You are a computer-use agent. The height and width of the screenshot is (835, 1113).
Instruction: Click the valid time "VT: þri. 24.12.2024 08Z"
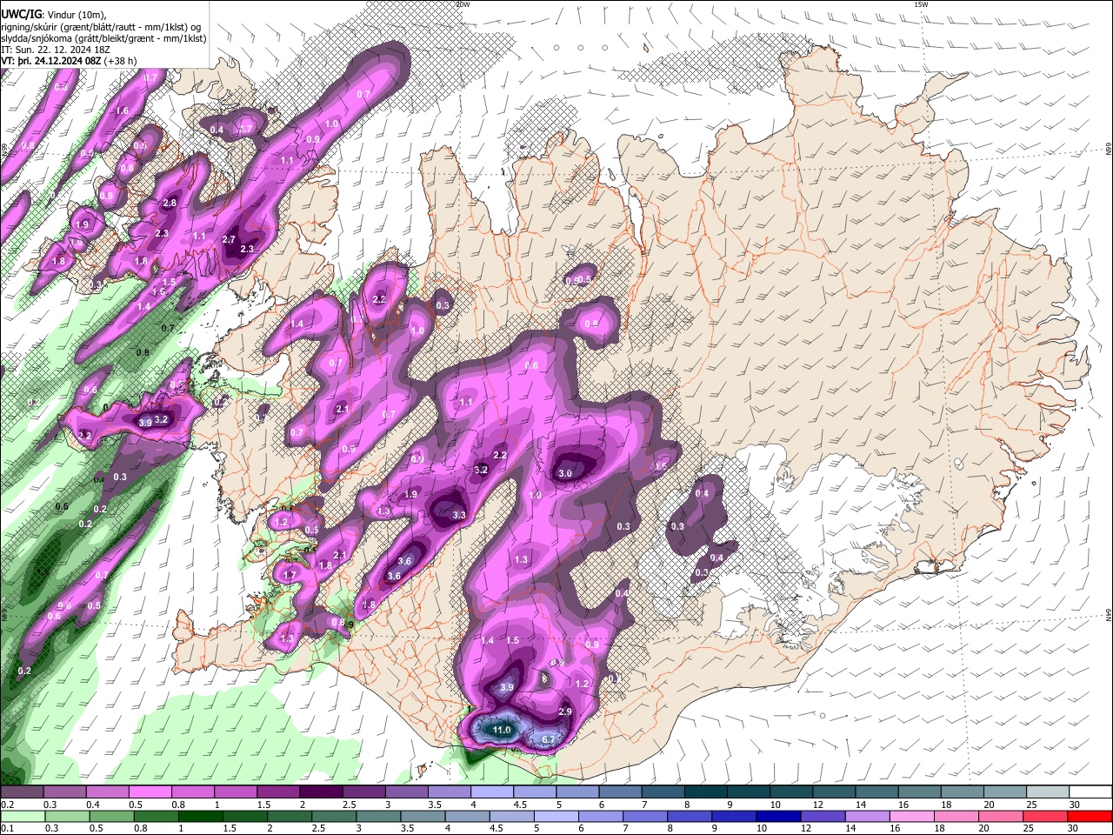(x=50, y=62)
